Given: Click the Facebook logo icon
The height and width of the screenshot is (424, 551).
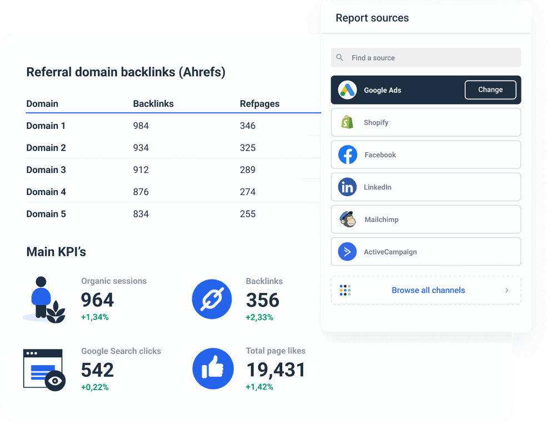Looking at the screenshot, I should [348, 154].
